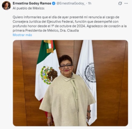Open the Grok explain-post icon
132x129 pixels.
(120, 3)
